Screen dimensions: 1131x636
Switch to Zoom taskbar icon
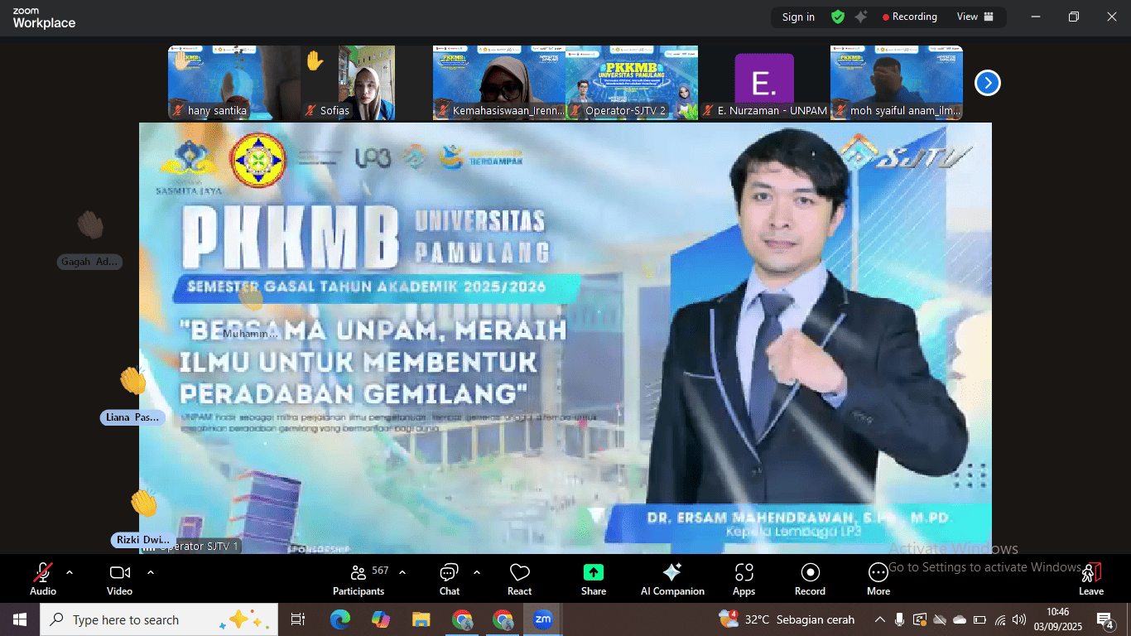543,619
